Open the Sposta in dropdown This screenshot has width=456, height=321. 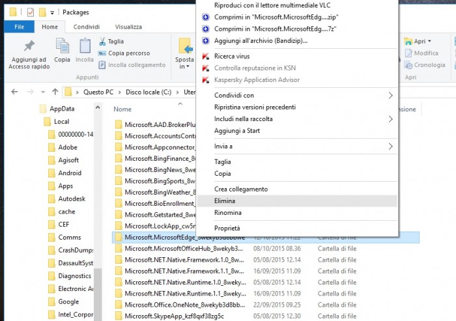point(184,63)
